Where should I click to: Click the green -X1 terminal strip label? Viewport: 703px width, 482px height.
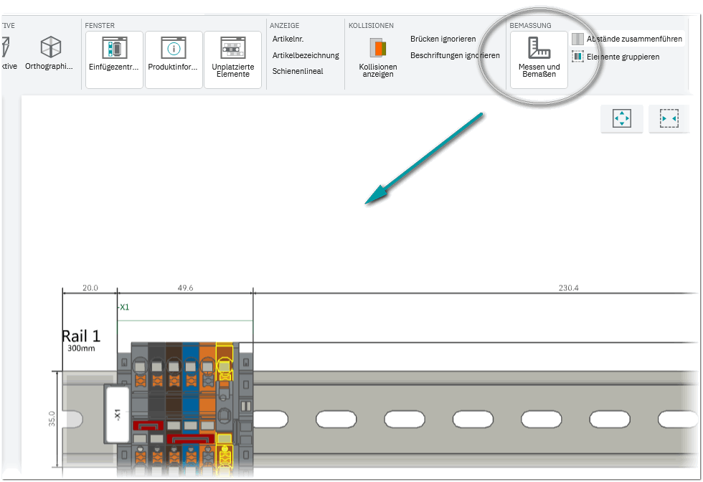click(123, 307)
